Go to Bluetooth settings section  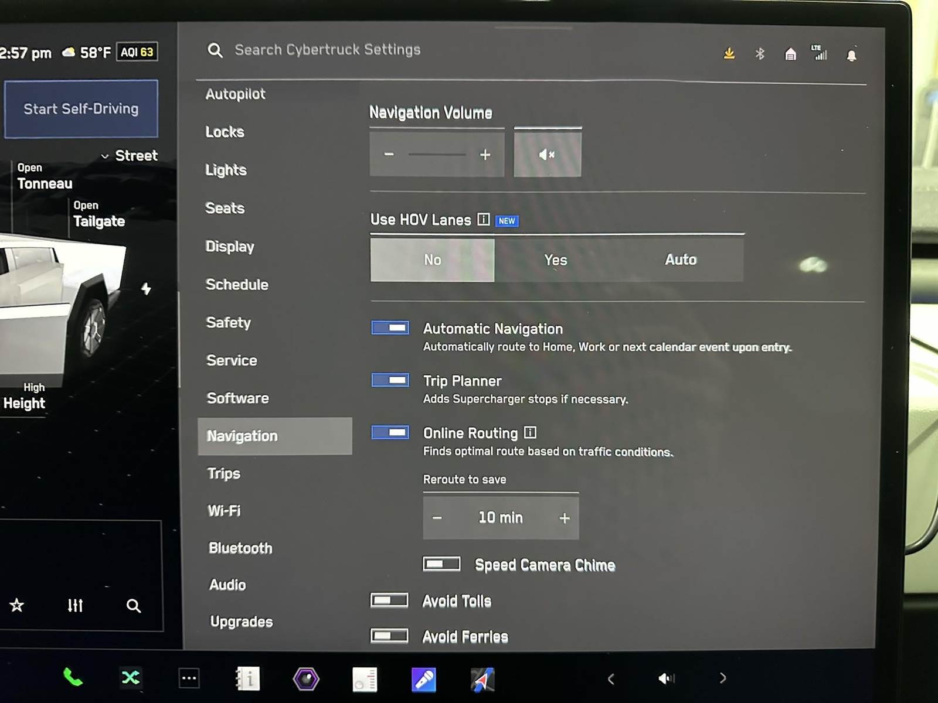tap(240, 548)
